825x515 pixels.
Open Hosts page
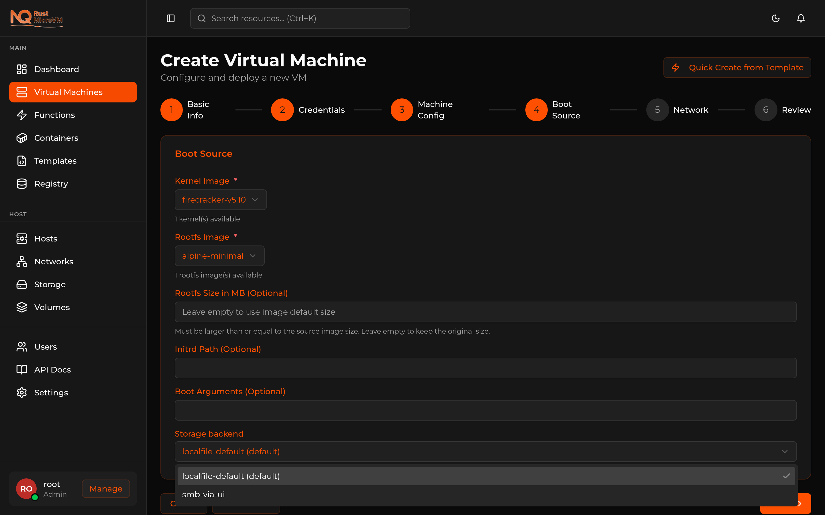click(73, 238)
